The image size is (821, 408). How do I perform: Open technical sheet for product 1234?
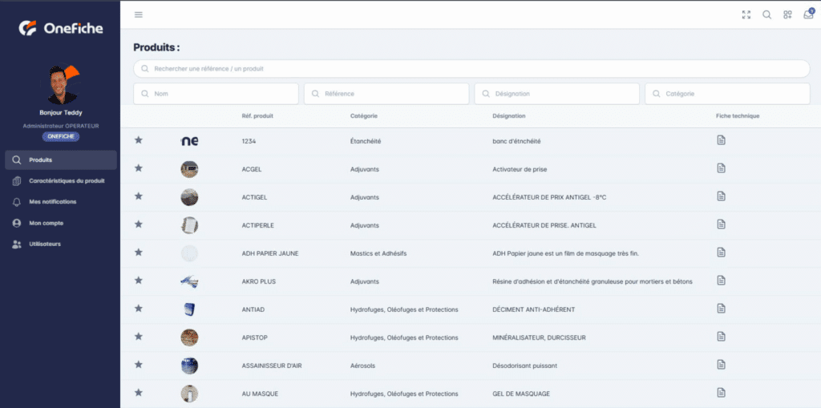pos(721,140)
